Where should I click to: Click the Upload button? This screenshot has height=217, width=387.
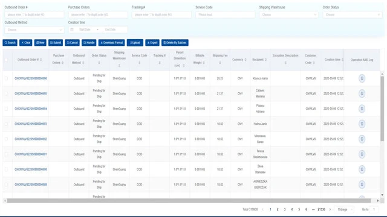[x=135, y=43]
